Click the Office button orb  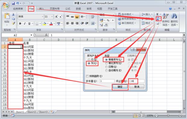click(5, 5)
